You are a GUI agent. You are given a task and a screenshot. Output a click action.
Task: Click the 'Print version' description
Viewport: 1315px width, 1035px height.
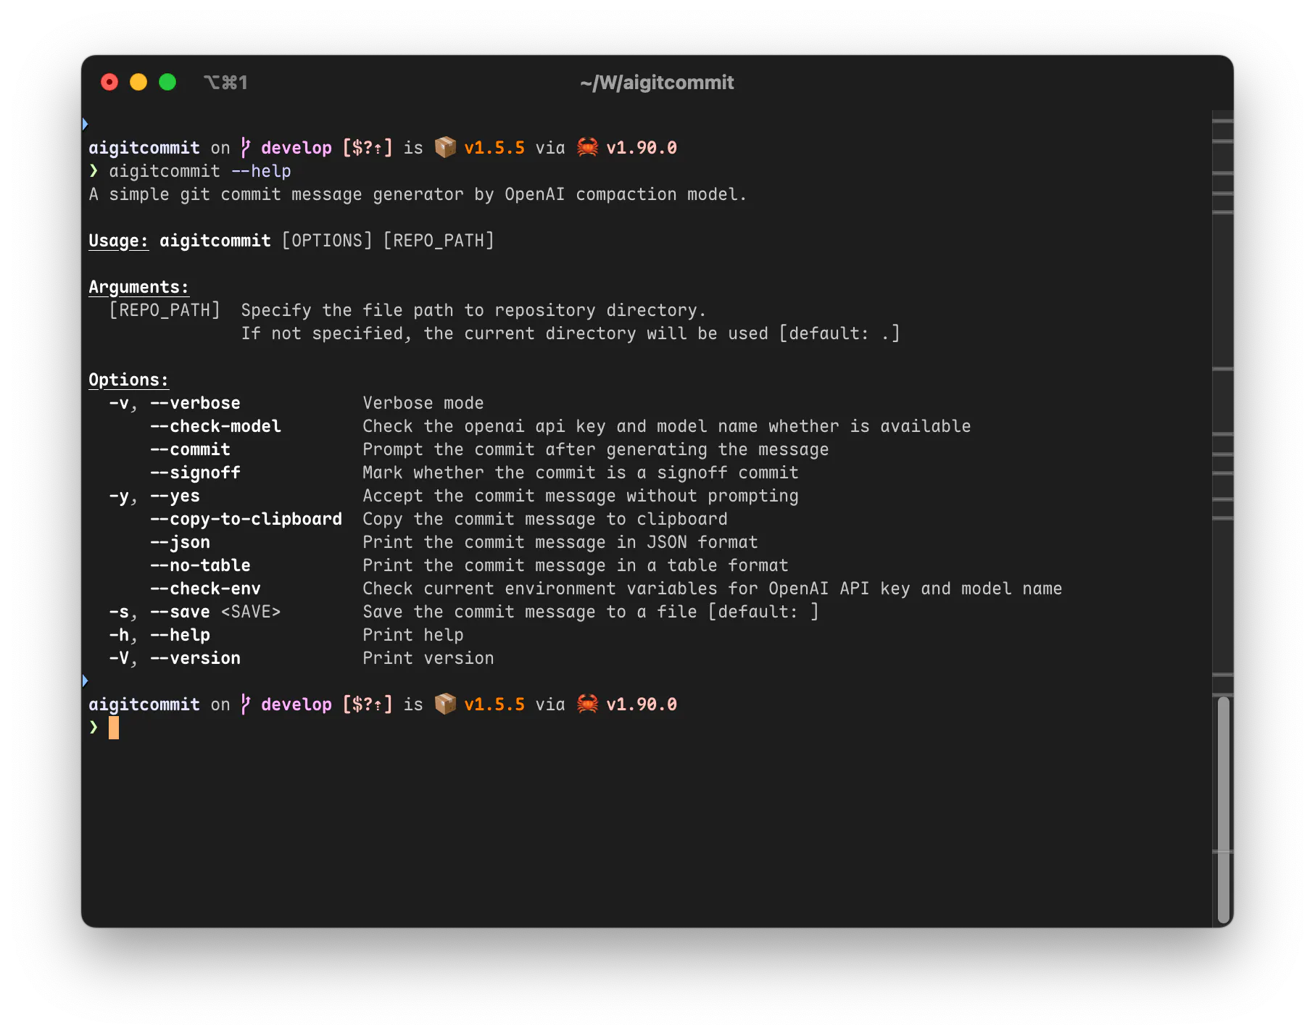click(428, 658)
